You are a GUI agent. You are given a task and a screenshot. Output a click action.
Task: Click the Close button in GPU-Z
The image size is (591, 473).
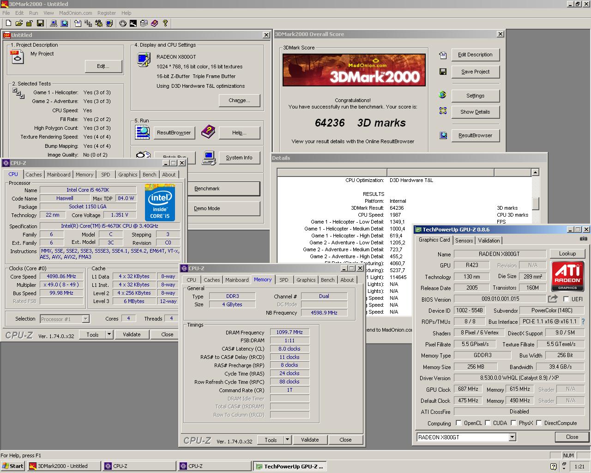coord(572,437)
